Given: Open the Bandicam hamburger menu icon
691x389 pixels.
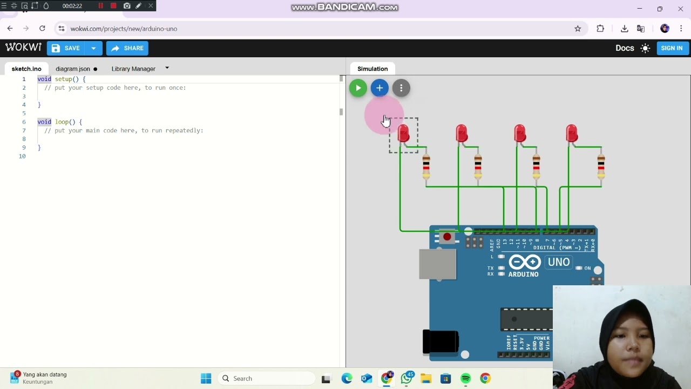Looking at the screenshot, I should pos(4,6).
